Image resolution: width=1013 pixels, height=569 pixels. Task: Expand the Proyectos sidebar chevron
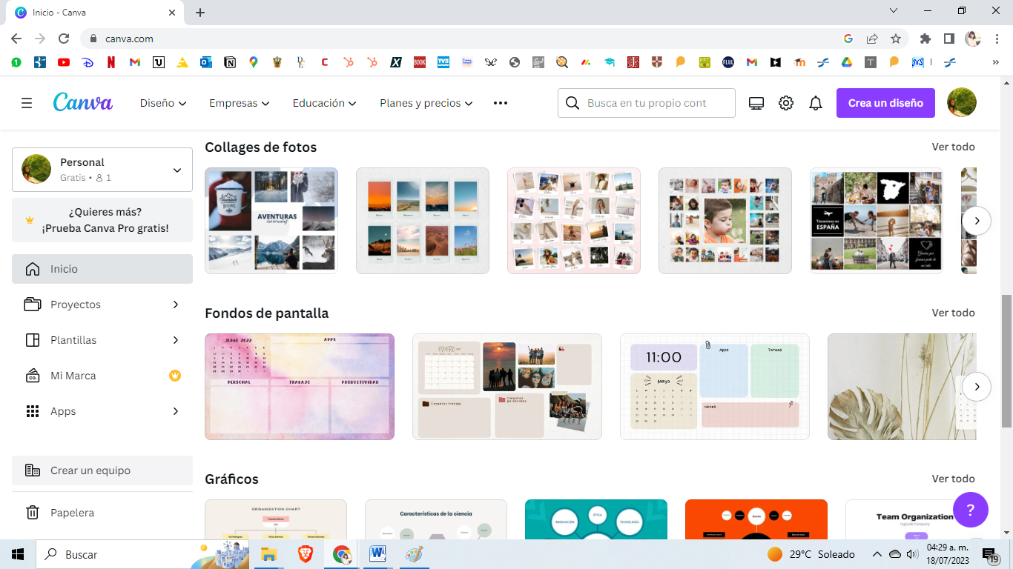[x=176, y=305]
